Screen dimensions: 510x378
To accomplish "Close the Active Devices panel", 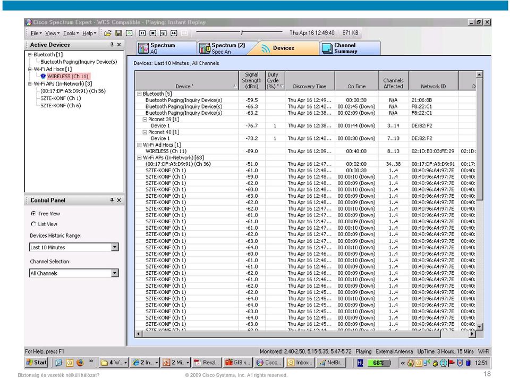I will (119, 45).
